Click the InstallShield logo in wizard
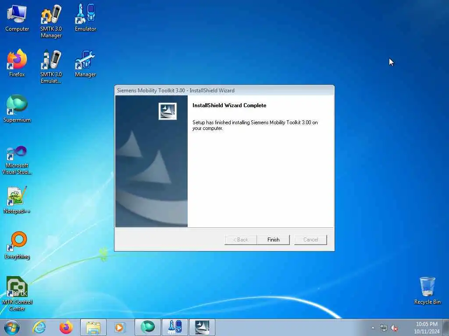This screenshot has height=336, width=449. 167,111
